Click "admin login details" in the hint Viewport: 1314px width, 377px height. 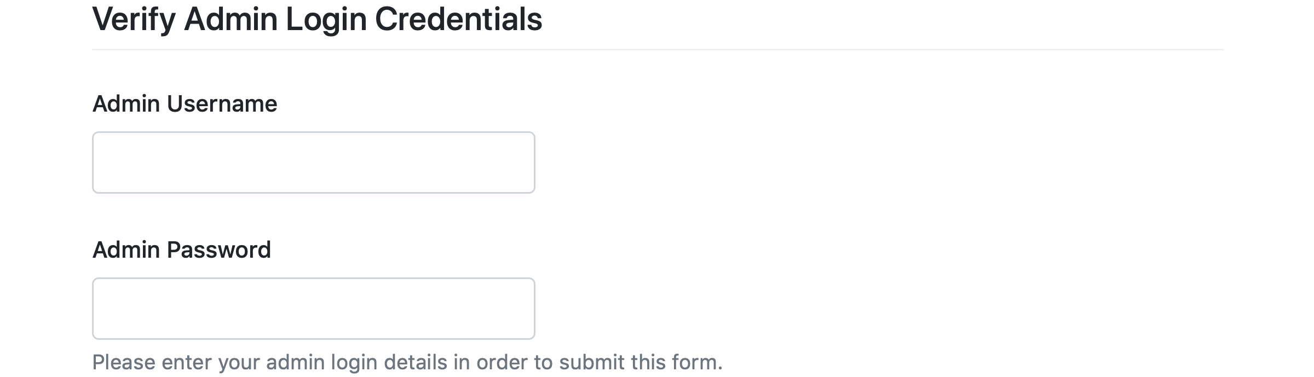pos(353,362)
